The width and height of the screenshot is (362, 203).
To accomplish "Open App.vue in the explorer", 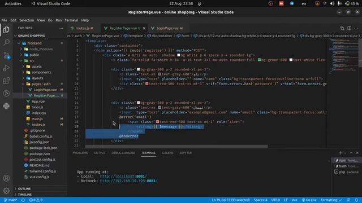I will pyautogui.click(x=38, y=101).
